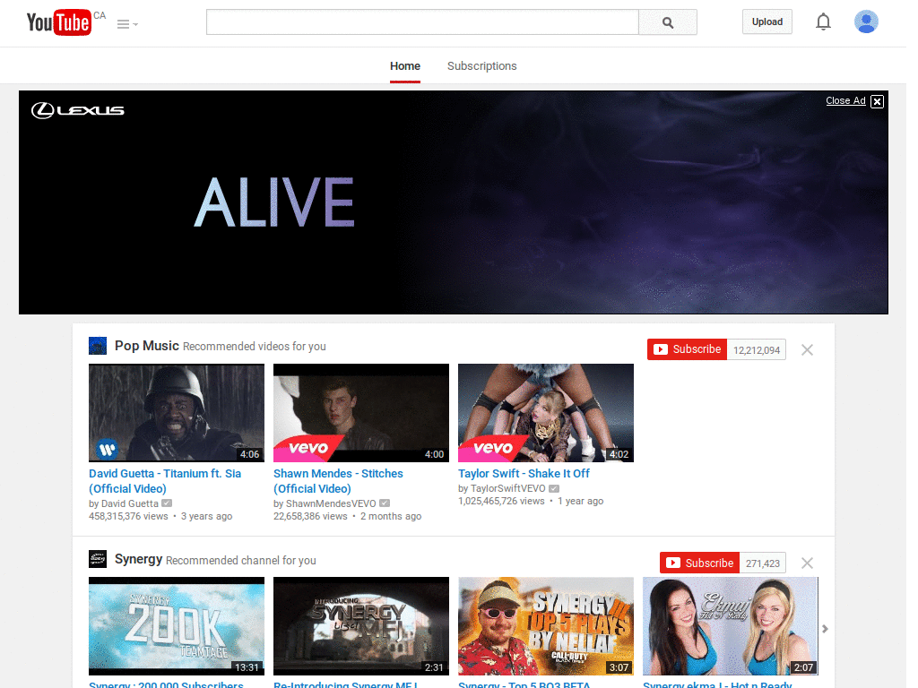
Task: Switch to the Home tab
Action: tap(405, 66)
